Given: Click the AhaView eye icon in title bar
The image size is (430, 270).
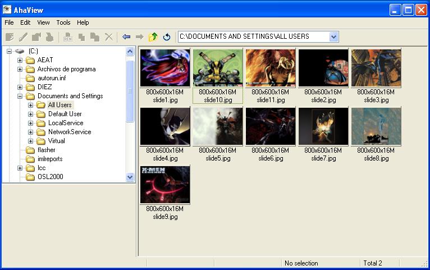Looking at the screenshot, I should tap(7, 10).
